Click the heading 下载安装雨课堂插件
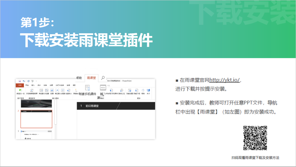Viewport: 296px width, 167px height. pyautogui.click(x=86, y=40)
